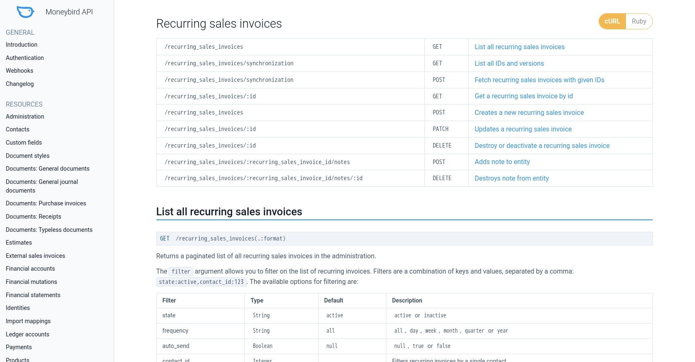Screen dimensions: 695x362
Task: Click the 'state:active,contact_id:123' example code
Action: coord(201,282)
